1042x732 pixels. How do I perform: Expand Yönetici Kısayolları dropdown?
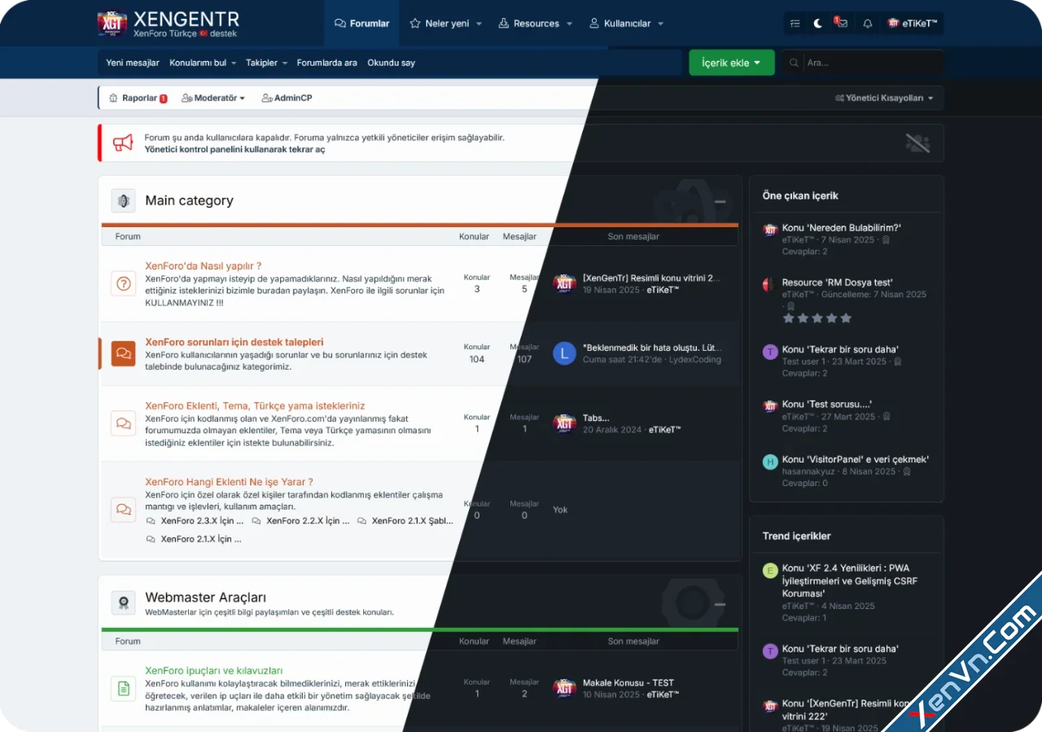(884, 98)
